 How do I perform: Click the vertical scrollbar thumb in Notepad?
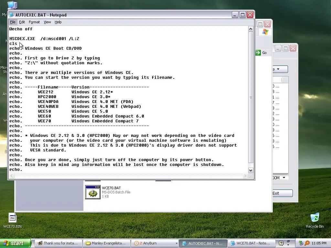251,97
